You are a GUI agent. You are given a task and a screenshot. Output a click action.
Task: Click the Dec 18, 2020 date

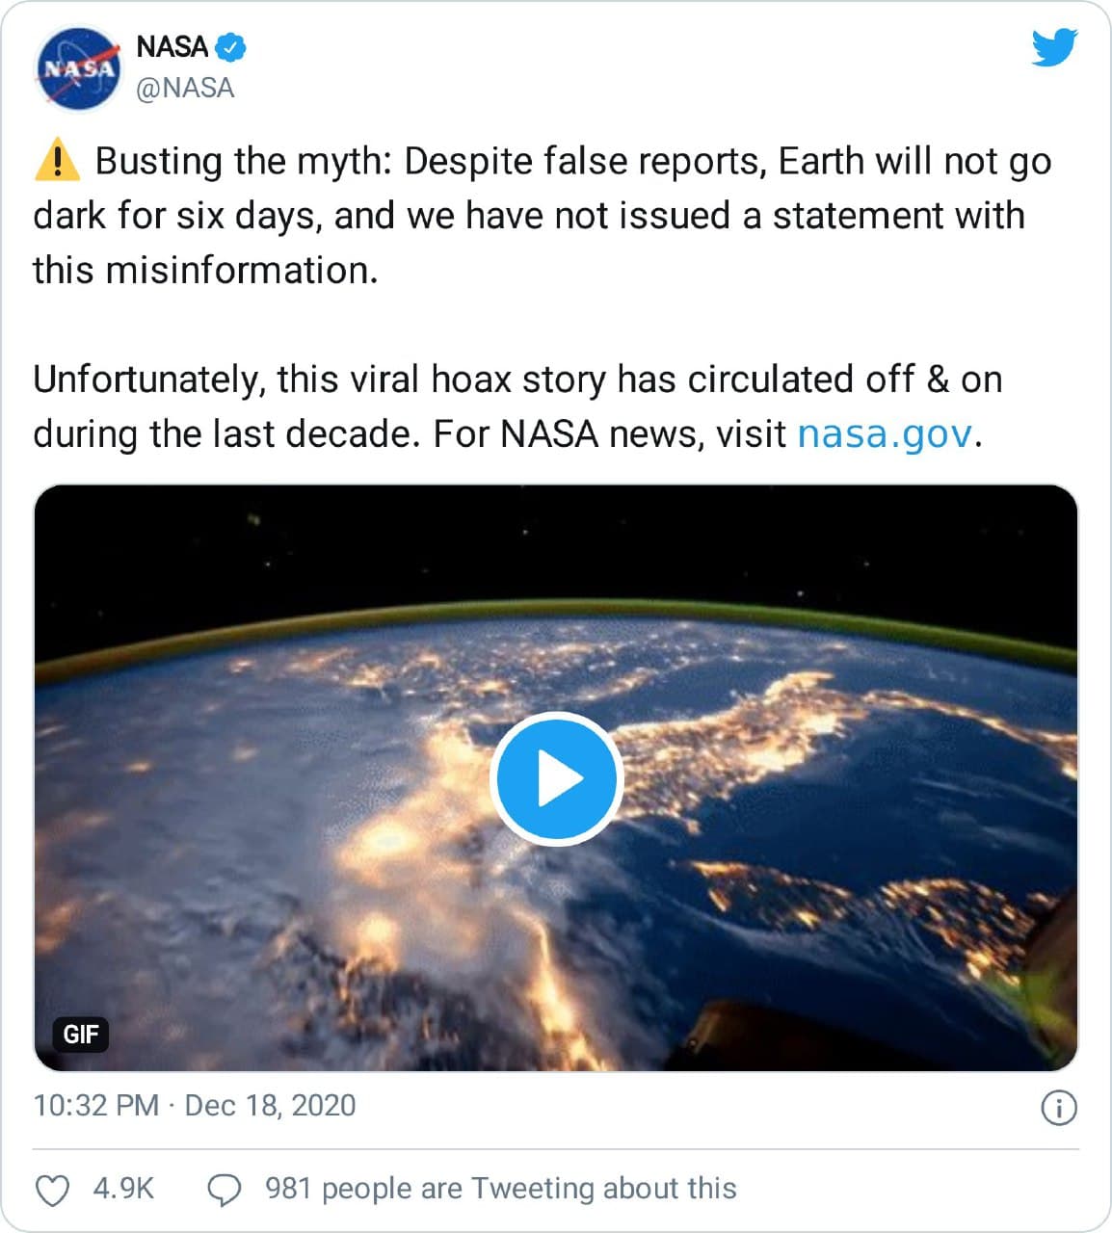tap(270, 1105)
